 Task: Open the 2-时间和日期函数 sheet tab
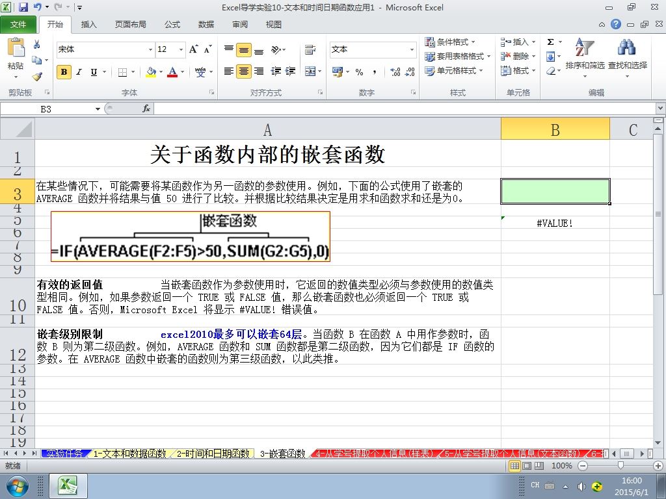[213, 454]
